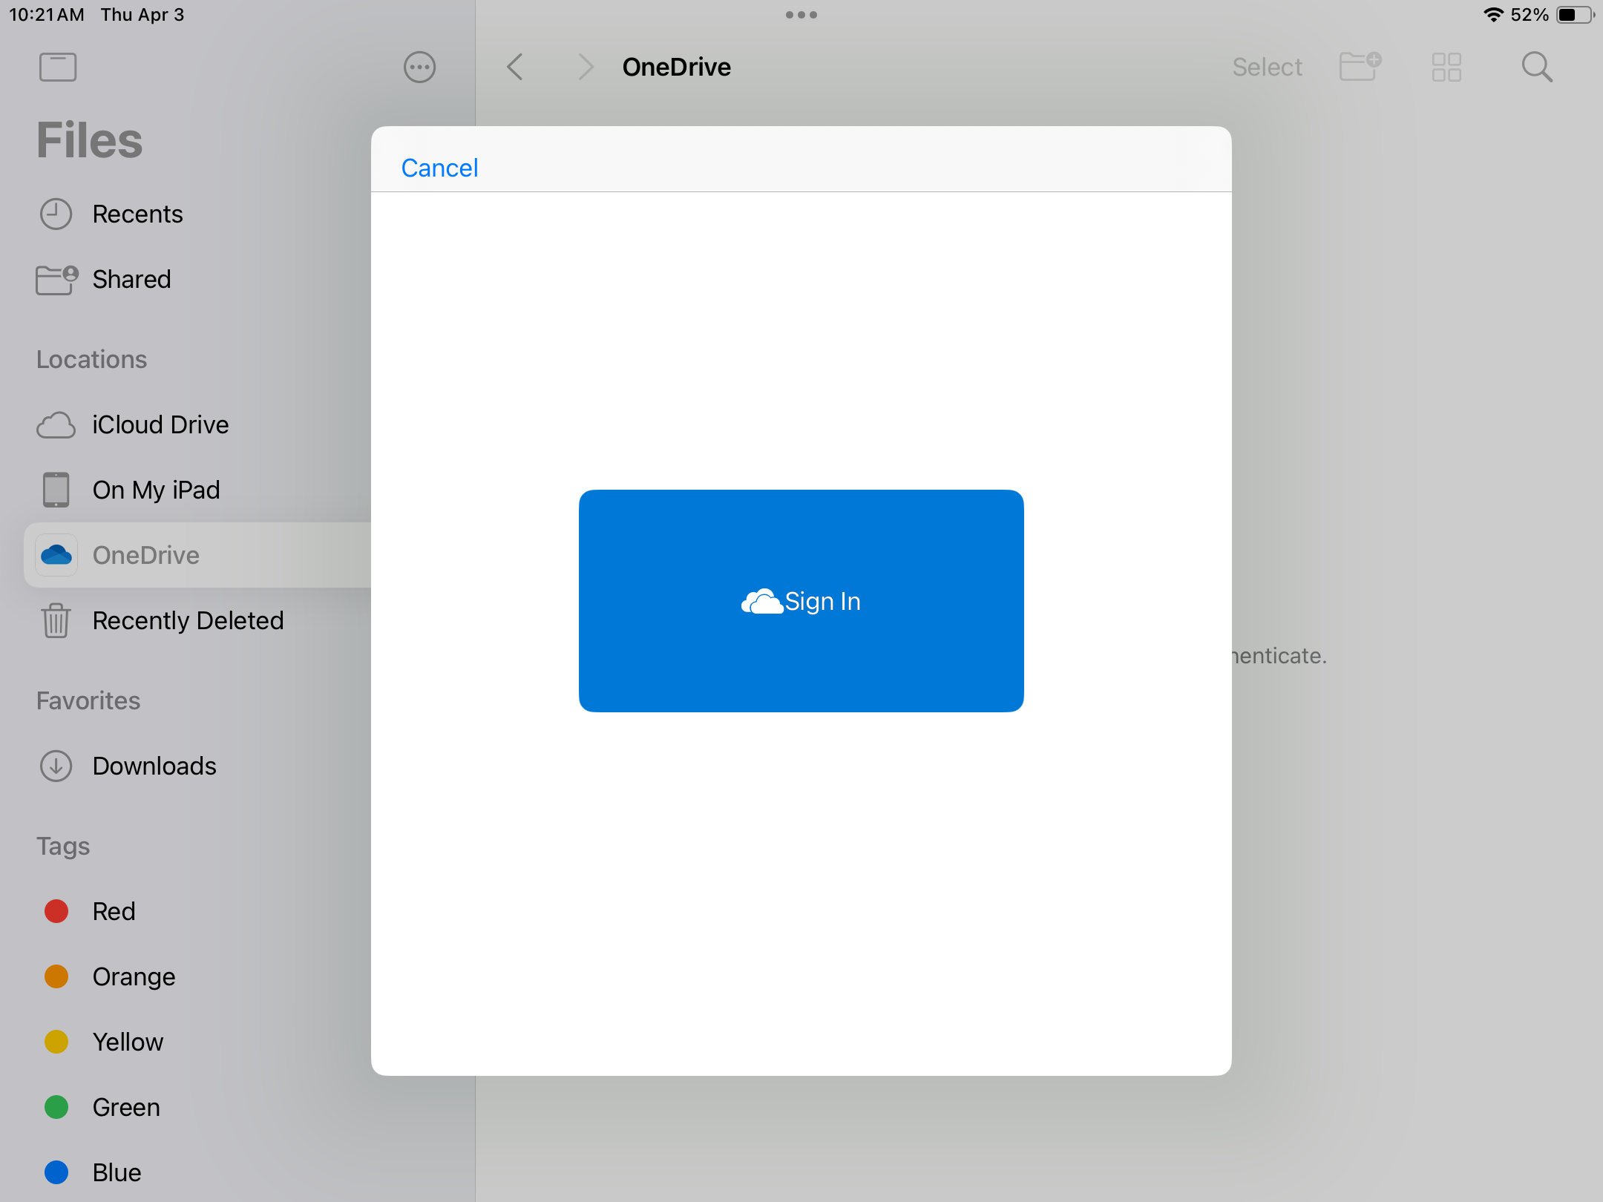Create a new folder with folder-plus icon

[x=1360, y=66]
